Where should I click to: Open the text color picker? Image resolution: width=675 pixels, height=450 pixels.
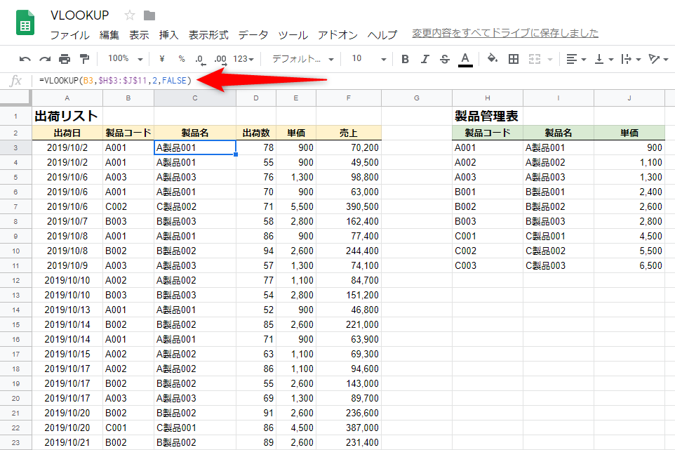click(465, 59)
